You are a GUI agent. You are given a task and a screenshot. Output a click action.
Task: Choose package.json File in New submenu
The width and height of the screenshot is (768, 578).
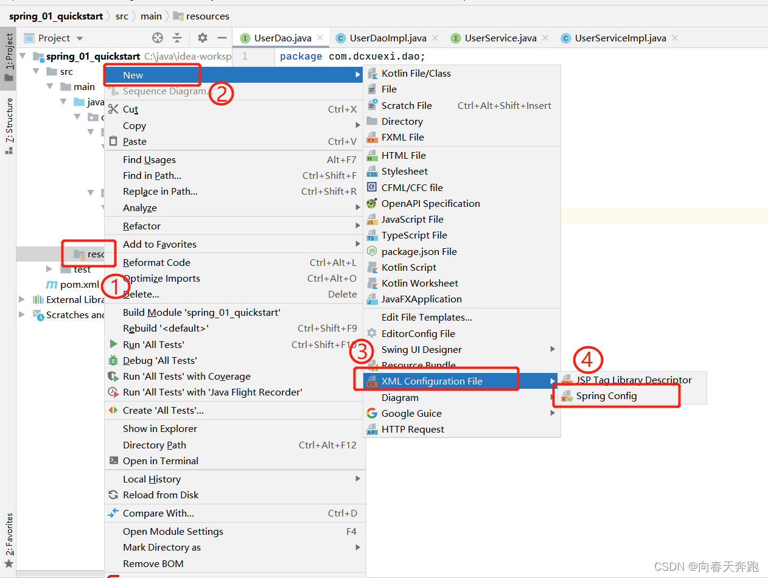[x=461, y=251]
